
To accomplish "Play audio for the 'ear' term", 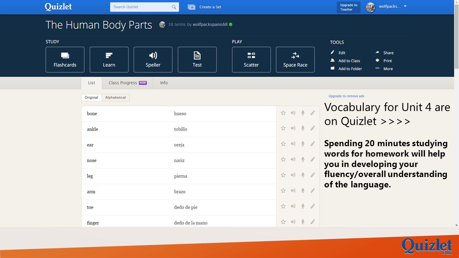I will 293,144.
